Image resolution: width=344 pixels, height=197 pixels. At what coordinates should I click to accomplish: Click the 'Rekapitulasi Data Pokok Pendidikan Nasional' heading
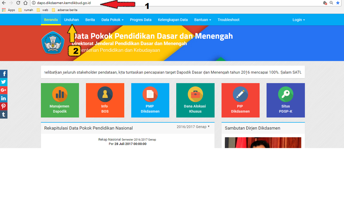88,128
